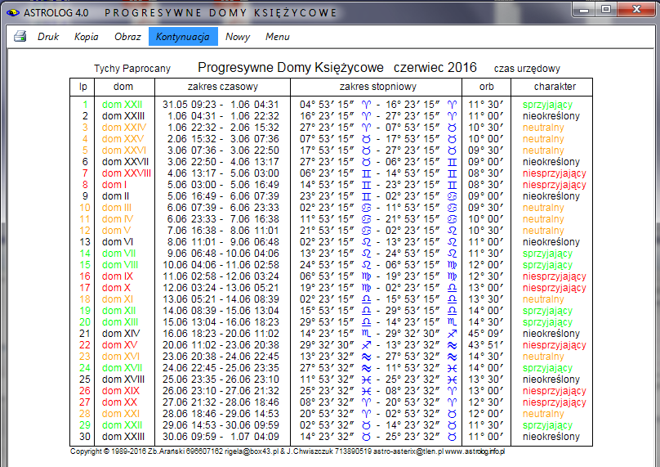Click 'czerwiec 2016' in the heading
Image resolution: width=660 pixels, height=467 pixels.
[x=435, y=67]
